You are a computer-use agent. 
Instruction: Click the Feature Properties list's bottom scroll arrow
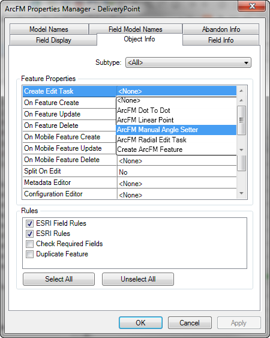[x=241, y=193]
